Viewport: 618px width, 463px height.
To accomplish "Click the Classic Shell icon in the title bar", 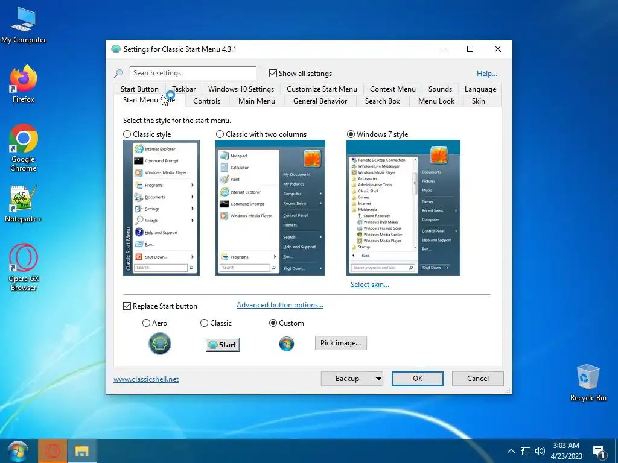I will (x=116, y=49).
